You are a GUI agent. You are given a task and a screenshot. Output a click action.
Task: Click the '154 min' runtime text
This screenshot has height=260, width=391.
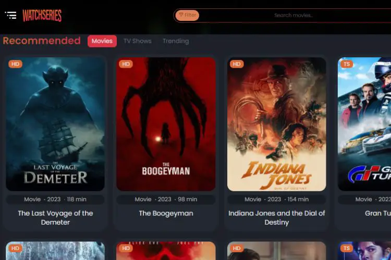tap(298, 200)
